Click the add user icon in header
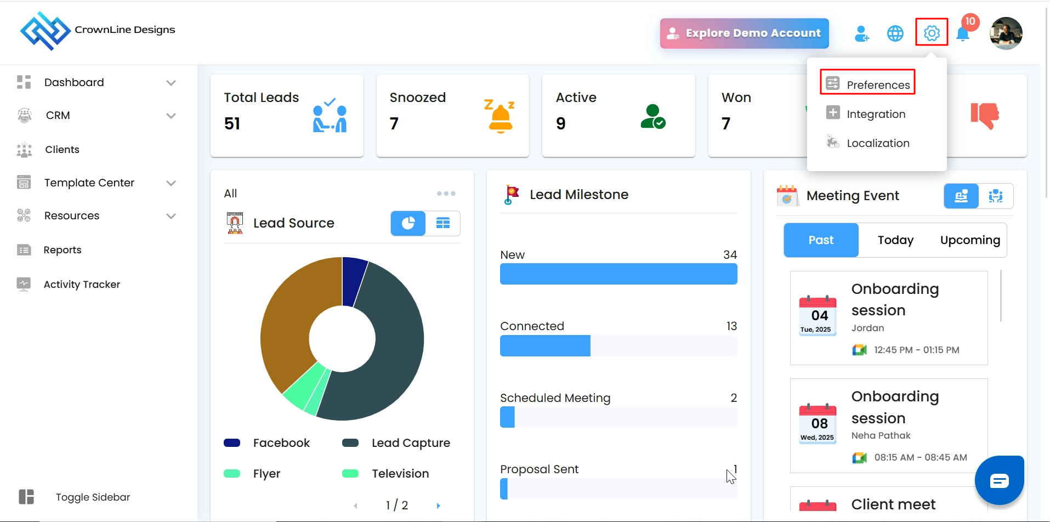Screen dimensions: 1050x522 click(x=862, y=33)
